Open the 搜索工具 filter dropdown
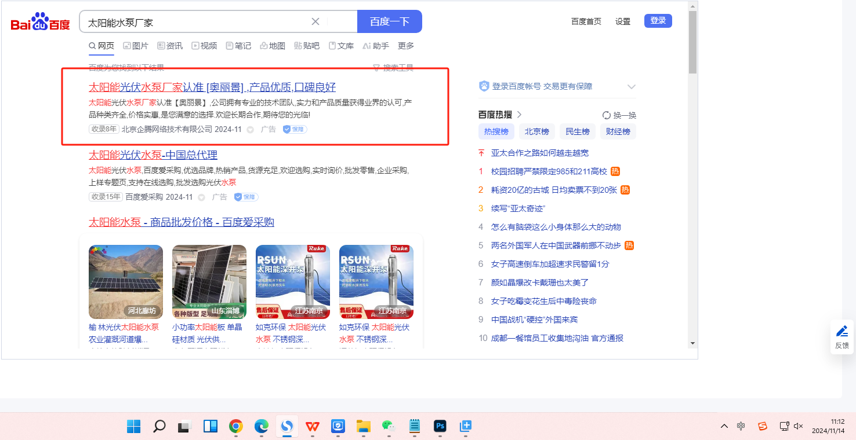Viewport: 856px width, 440px height. point(393,68)
